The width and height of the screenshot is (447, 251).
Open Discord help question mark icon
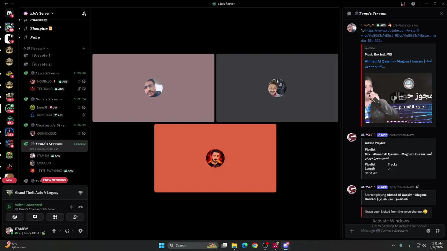click(x=413, y=4)
